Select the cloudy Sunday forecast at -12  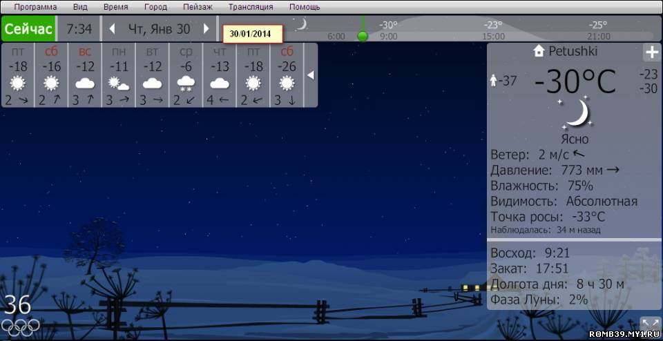click(x=85, y=84)
